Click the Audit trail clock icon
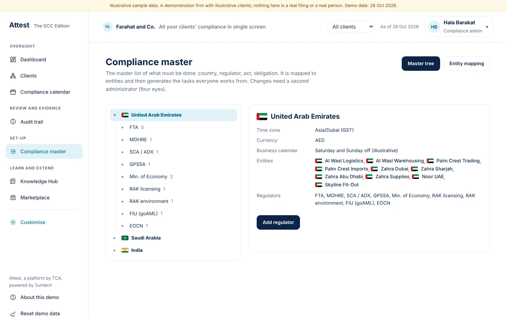 click(x=13, y=122)
